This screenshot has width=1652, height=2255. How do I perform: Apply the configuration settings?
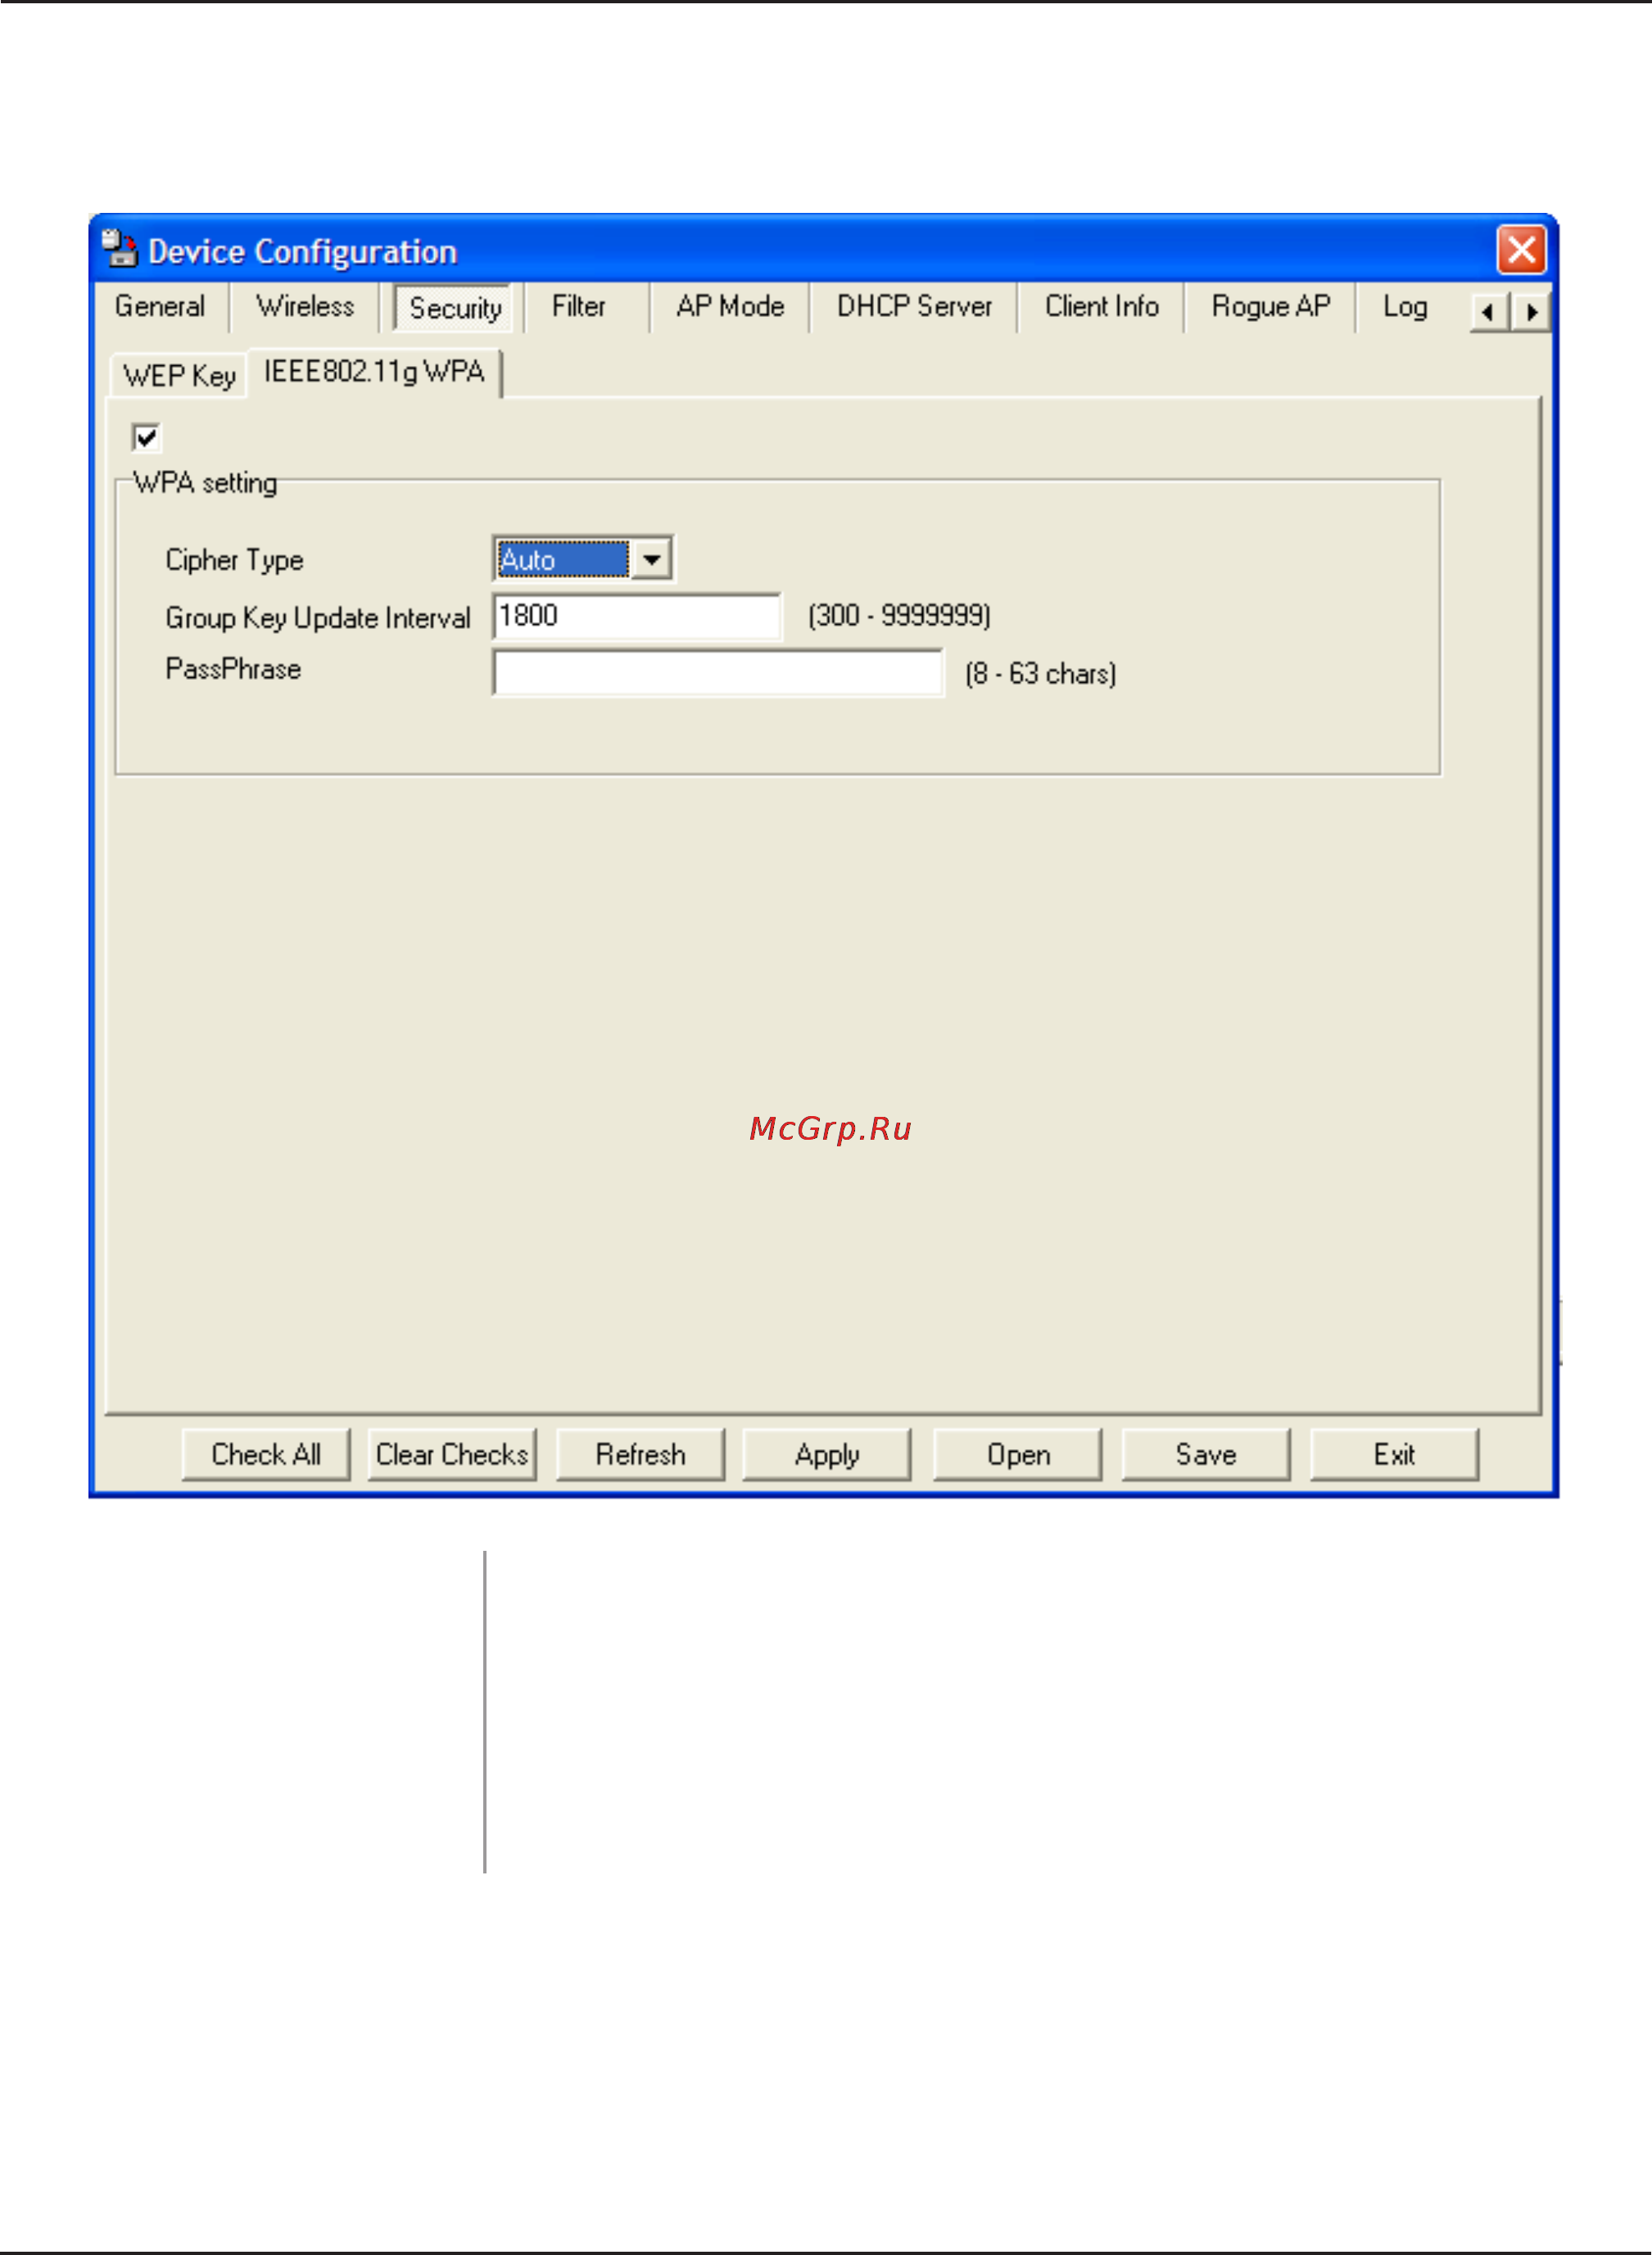click(x=827, y=1454)
